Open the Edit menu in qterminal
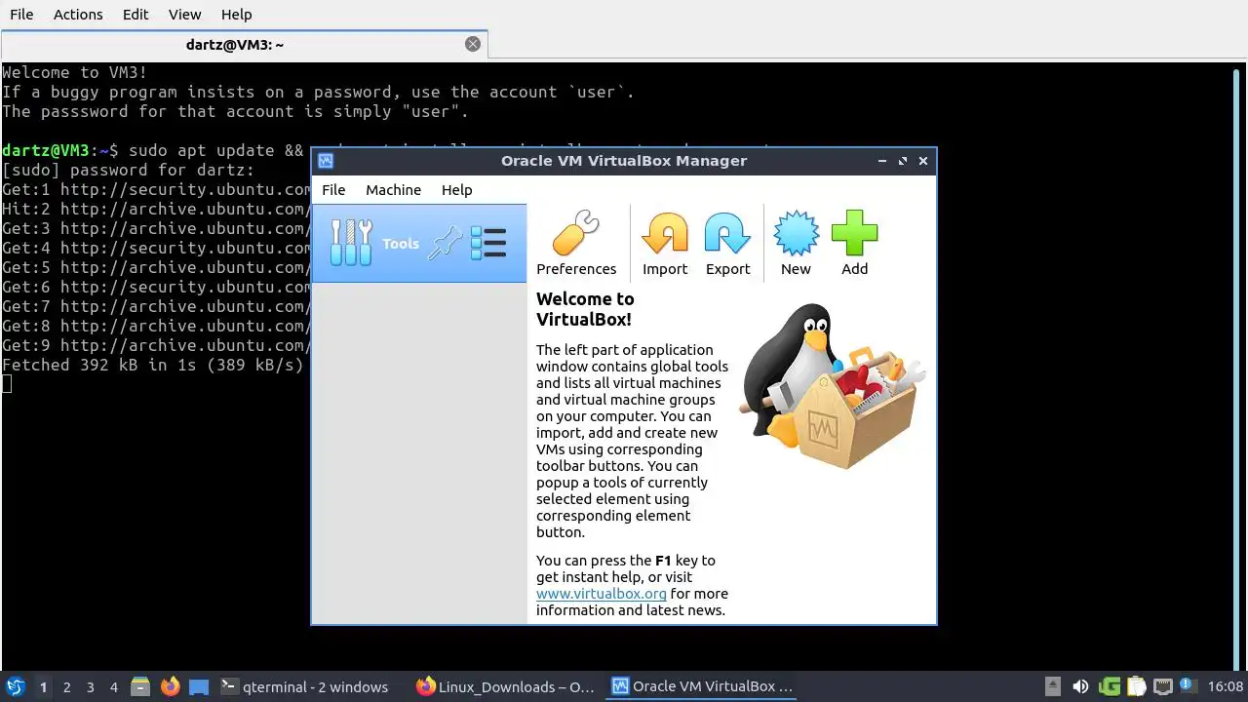The width and height of the screenshot is (1248, 702). pos(136,15)
